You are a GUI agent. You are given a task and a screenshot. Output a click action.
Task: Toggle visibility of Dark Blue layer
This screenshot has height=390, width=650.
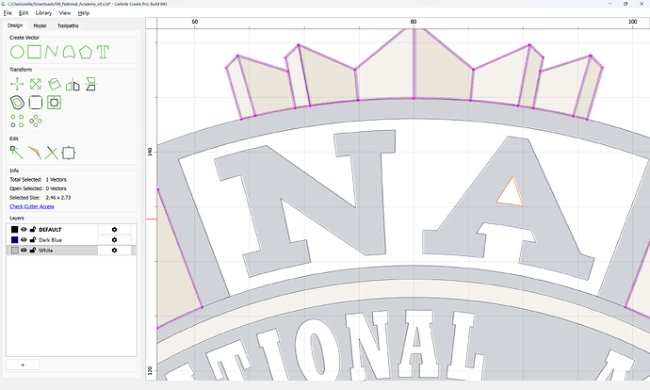(x=24, y=240)
